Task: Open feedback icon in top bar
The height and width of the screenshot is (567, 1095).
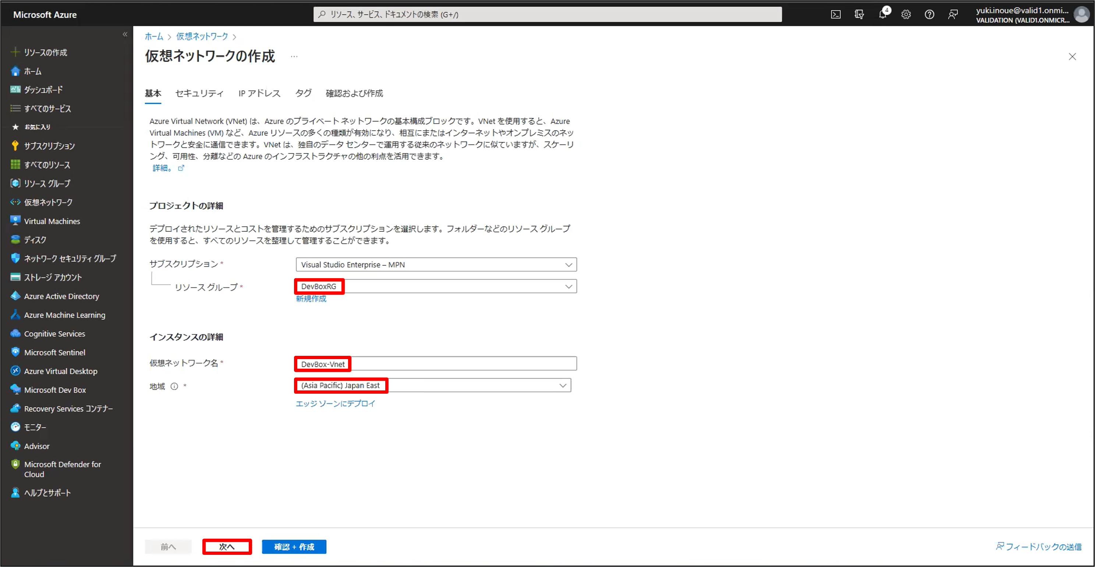Action: 953,14
